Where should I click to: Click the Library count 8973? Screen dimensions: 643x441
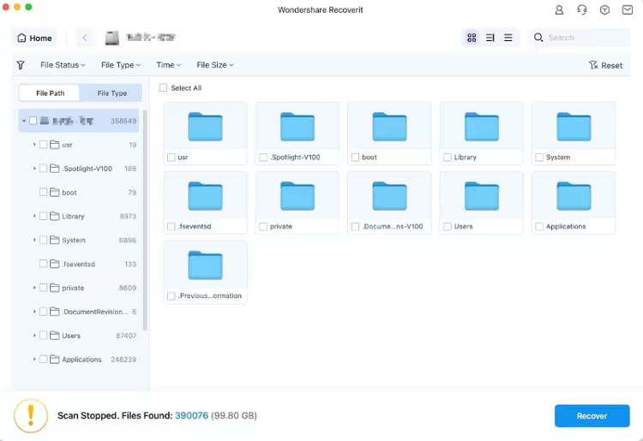click(x=128, y=216)
